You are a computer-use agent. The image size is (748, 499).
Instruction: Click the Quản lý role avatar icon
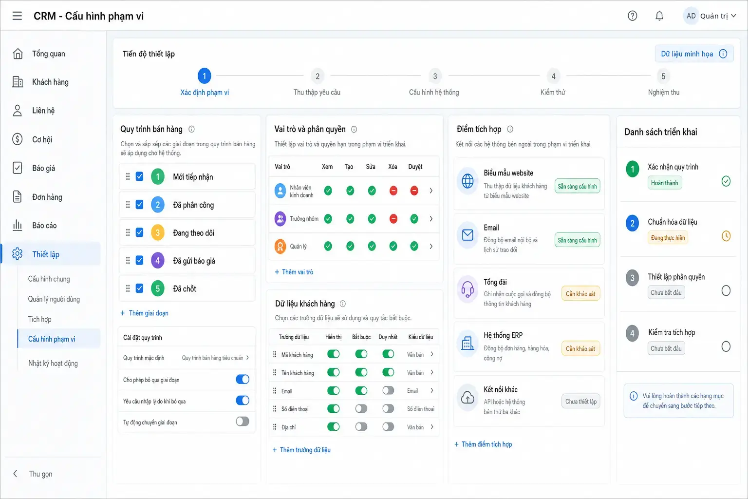click(280, 246)
